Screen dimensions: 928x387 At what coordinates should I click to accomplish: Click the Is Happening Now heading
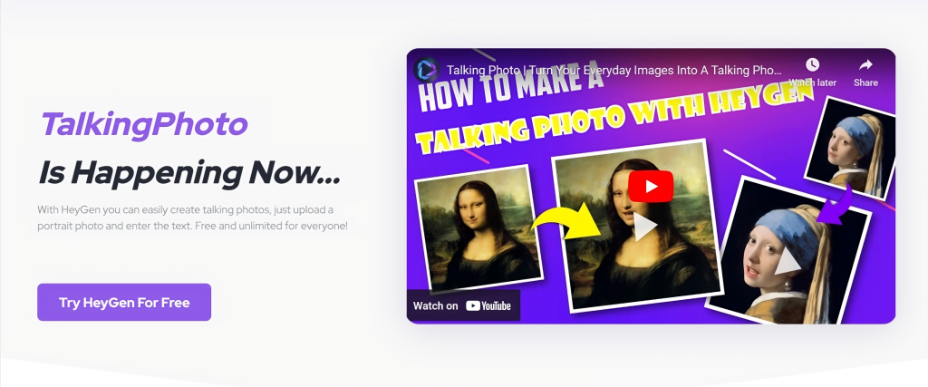(189, 173)
